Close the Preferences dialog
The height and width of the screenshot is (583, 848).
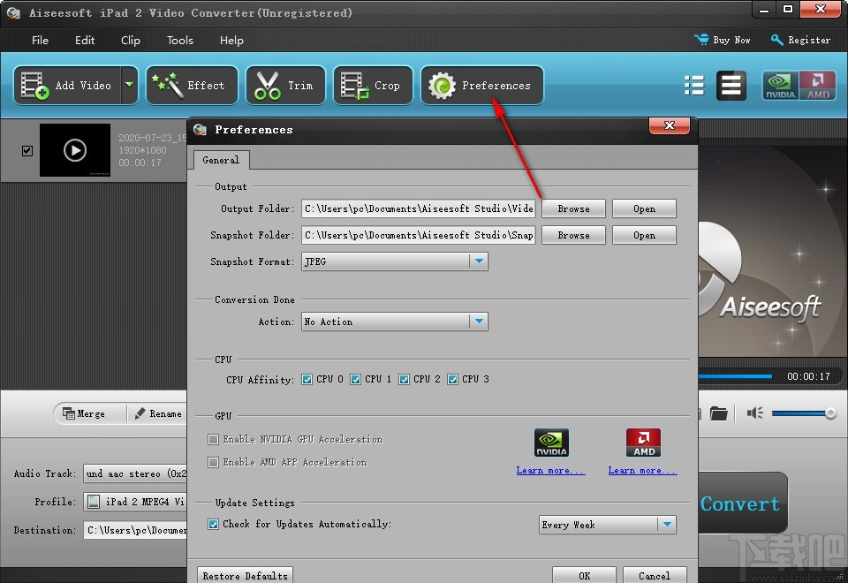(669, 125)
